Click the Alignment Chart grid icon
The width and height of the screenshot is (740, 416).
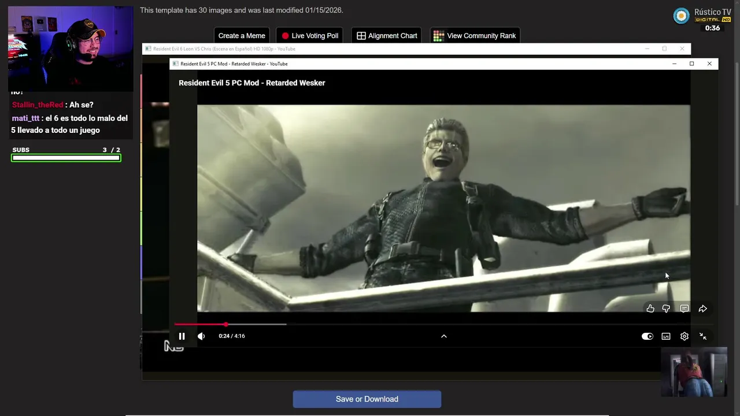click(361, 36)
